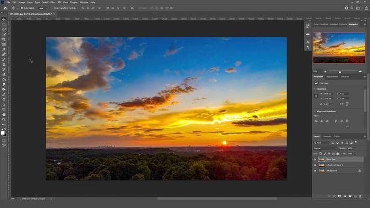Image resolution: width=370 pixels, height=208 pixels.
Task: Toggle filter for type layers icon
Action: click(342, 143)
